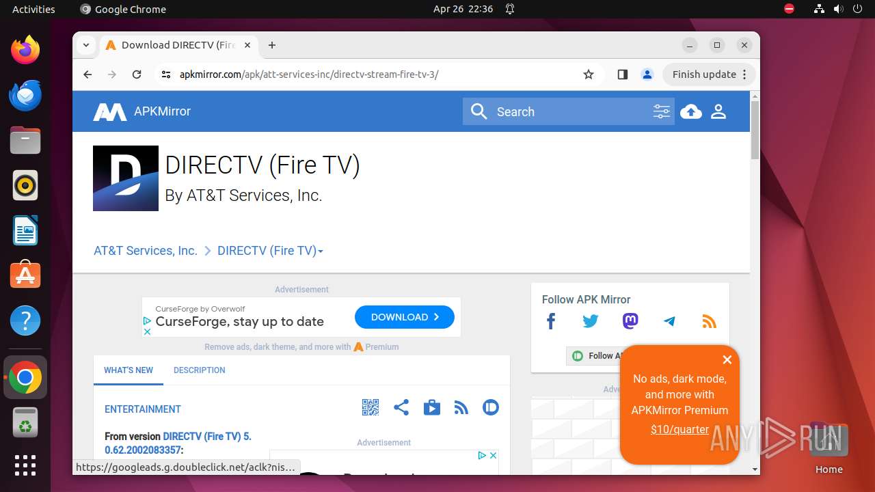The height and width of the screenshot is (492, 875).
Task: Open Play Store listing icon
Action: [432, 408]
